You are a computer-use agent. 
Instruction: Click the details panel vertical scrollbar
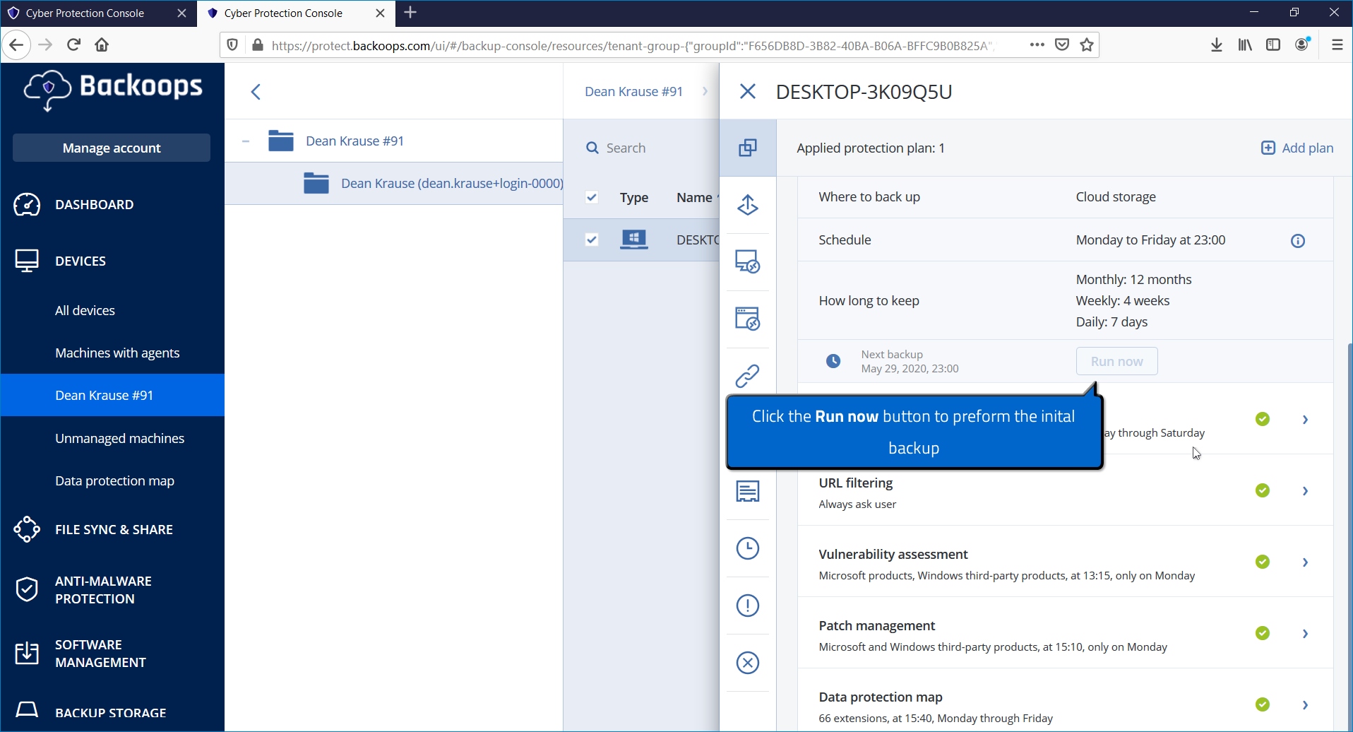[1349, 537]
